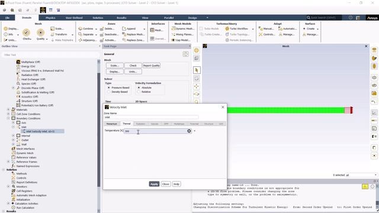The image size is (379, 213).
Task: Select Run Calculation in the outline tree
Action: [25, 208]
